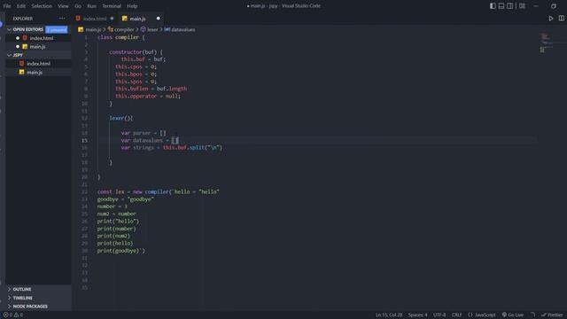The height and width of the screenshot is (319, 567).
Task: Click the warnings count icon in status bar
Action: [16, 315]
